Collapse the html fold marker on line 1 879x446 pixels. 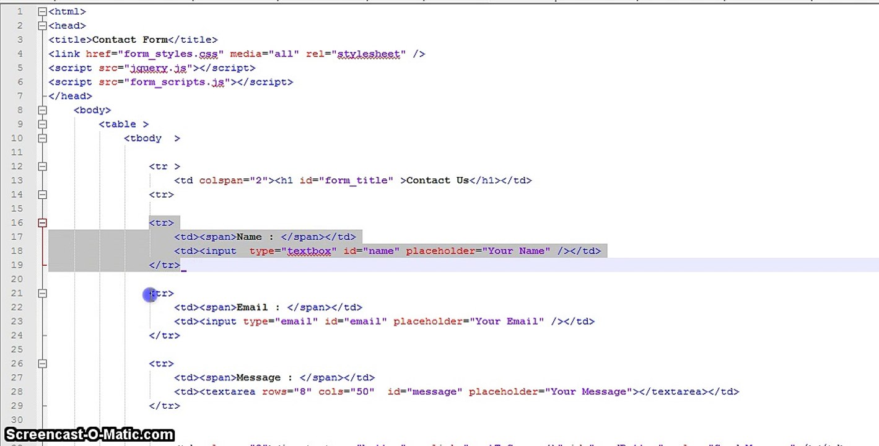point(42,12)
